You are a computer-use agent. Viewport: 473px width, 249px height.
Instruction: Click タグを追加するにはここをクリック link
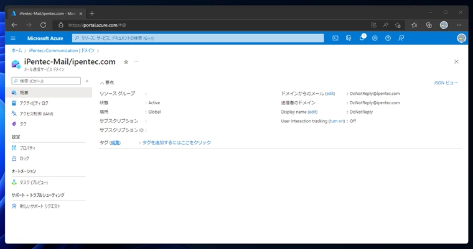[177, 142]
